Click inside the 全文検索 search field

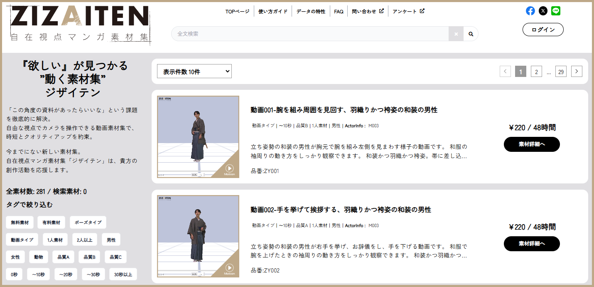coord(307,33)
